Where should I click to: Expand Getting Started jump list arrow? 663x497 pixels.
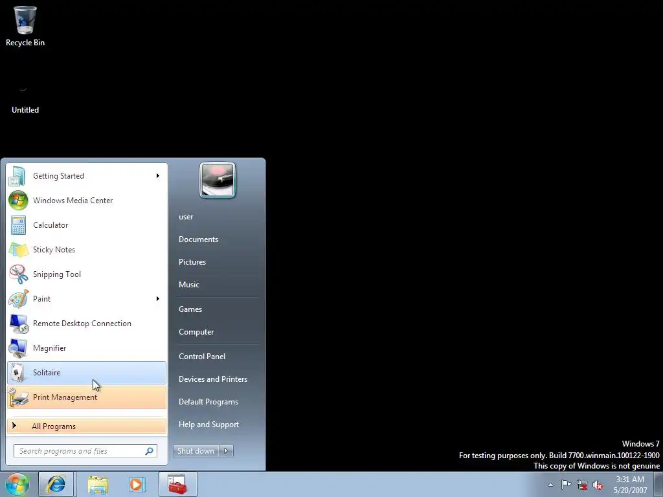158,176
